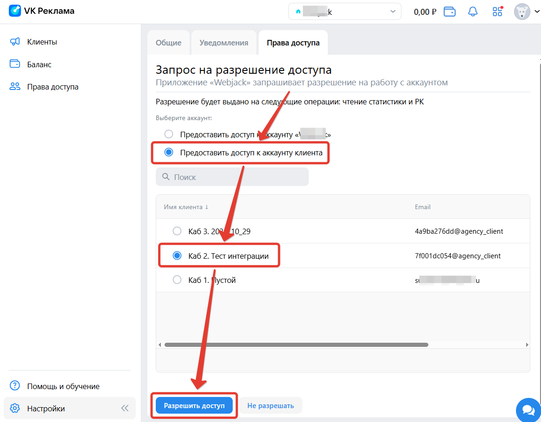Select the Каб 1. Пустой radio button
541x422 pixels.
coord(177,280)
